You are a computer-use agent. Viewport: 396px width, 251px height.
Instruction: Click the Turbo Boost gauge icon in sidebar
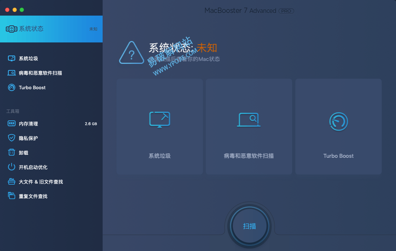click(x=11, y=87)
